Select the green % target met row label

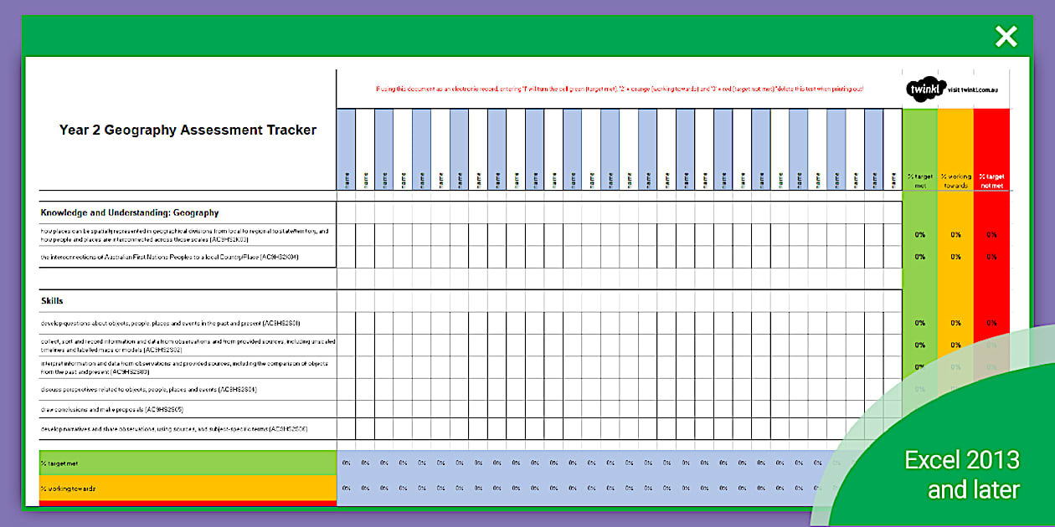(x=188, y=463)
